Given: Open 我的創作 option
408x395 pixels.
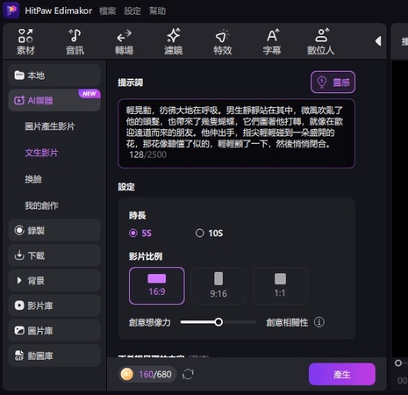Looking at the screenshot, I should coord(41,205).
